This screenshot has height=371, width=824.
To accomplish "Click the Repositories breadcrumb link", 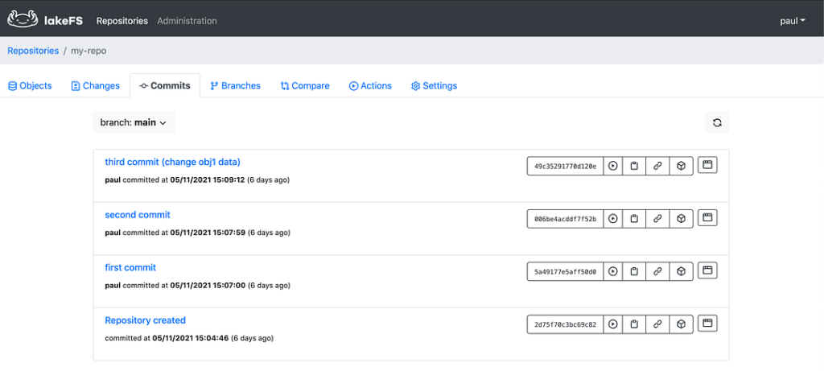I will [x=33, y=51].
